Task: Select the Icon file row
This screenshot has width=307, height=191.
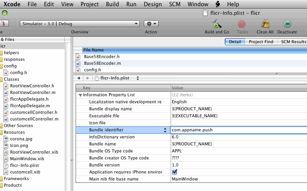Action: 191,123
